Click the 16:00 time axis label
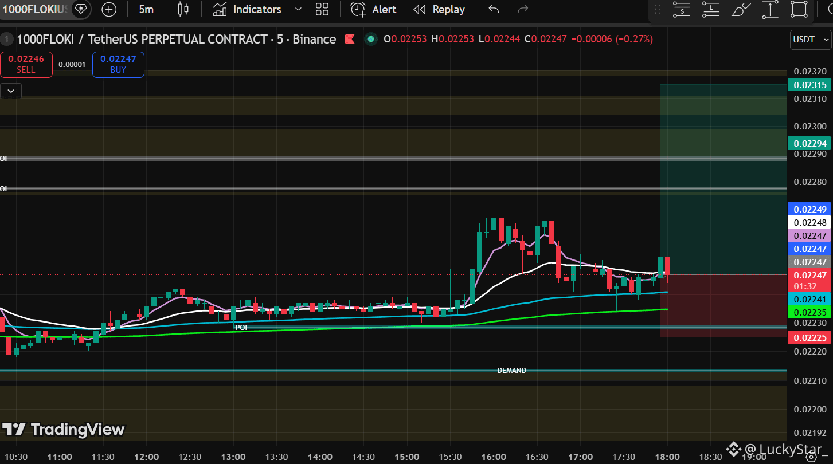This screenshot has width=833, height=464. pyautogui.click(x=494, y=457)
